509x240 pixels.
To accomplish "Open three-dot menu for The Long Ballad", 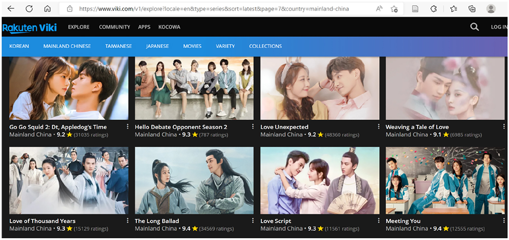I will point(253,220).
